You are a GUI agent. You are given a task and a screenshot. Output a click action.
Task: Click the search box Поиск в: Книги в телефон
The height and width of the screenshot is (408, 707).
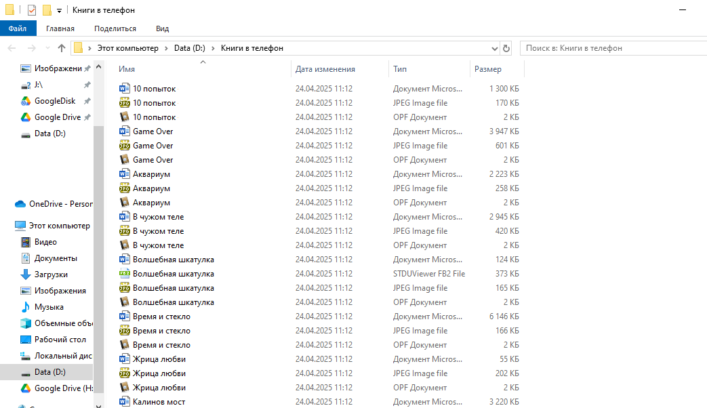coord(613,48)
